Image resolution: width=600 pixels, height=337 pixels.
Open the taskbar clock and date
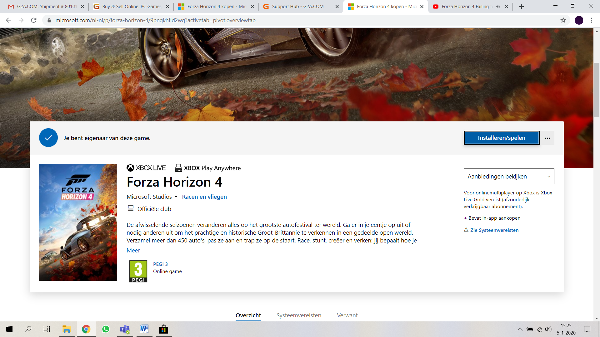tap(566, 329)
